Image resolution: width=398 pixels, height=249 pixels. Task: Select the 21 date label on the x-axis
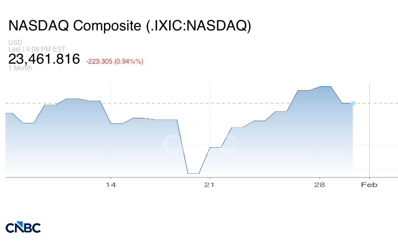point(209,185)
